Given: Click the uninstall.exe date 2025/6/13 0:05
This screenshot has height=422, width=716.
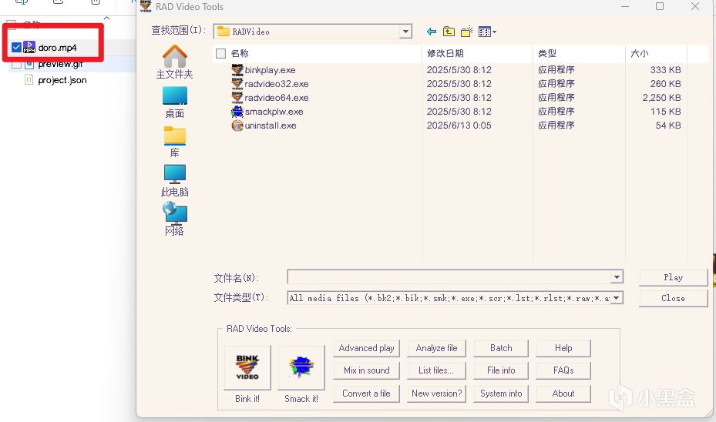Looking at the screenshot, I should (x=459, y=126).
